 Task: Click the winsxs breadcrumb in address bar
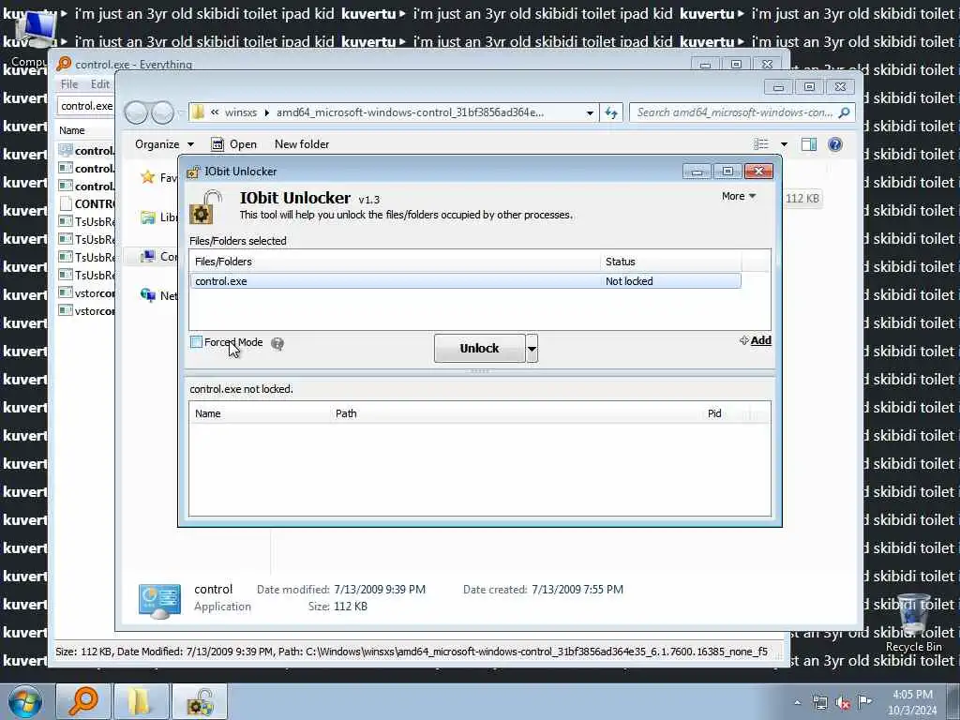point(241,112)
